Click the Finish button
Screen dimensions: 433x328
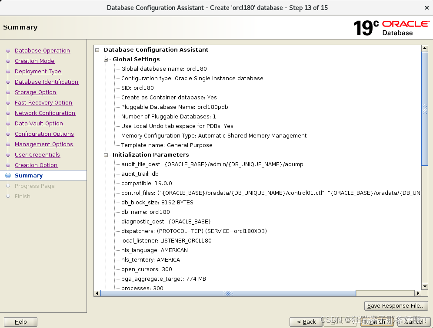point(376,321)
